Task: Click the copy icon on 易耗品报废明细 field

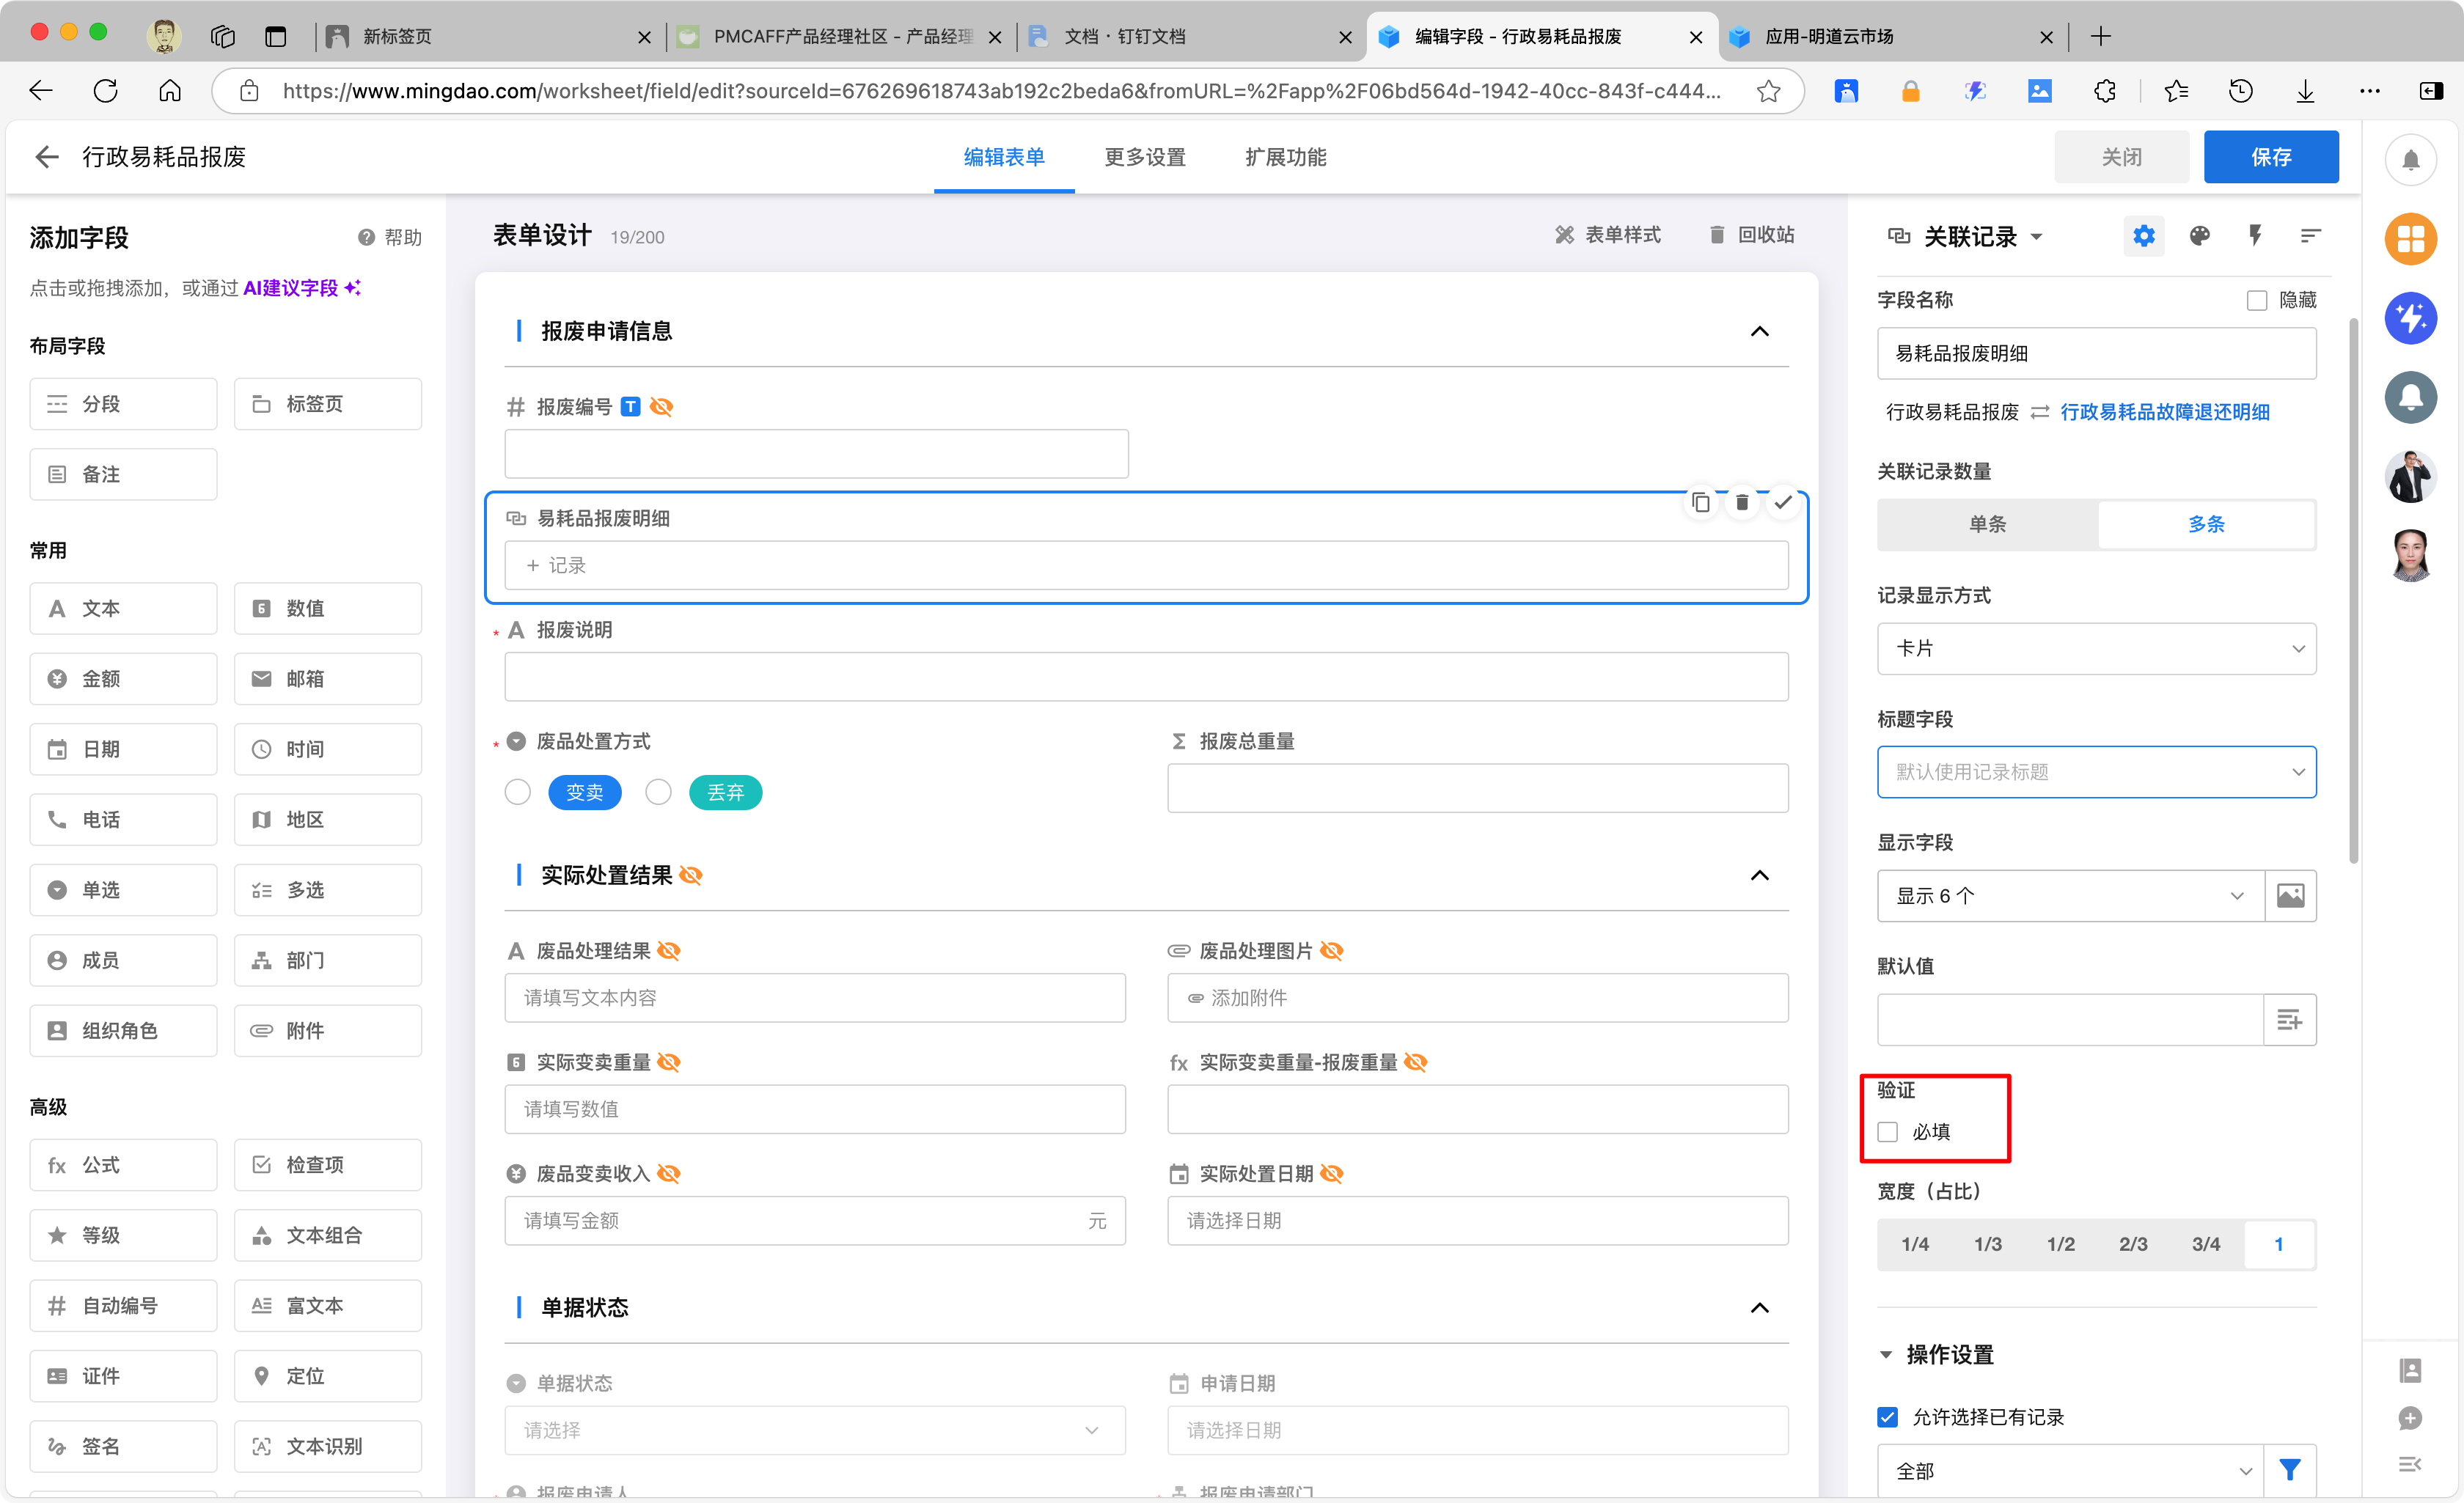Action: (1700, 503)
